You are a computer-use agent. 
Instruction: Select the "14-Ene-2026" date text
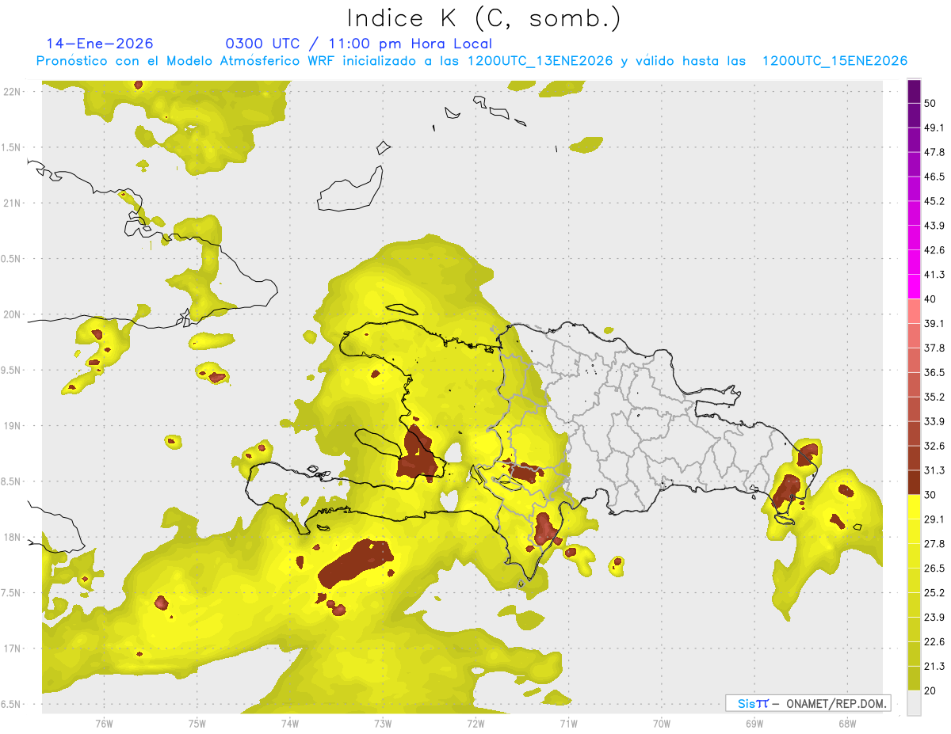100,44
